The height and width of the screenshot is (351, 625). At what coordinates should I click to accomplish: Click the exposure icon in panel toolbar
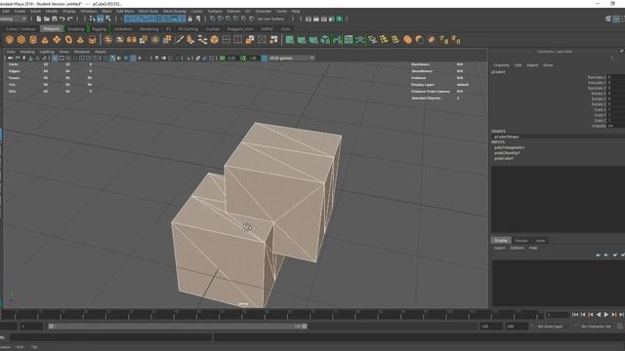pyautogui.click(x=223, y=58)
